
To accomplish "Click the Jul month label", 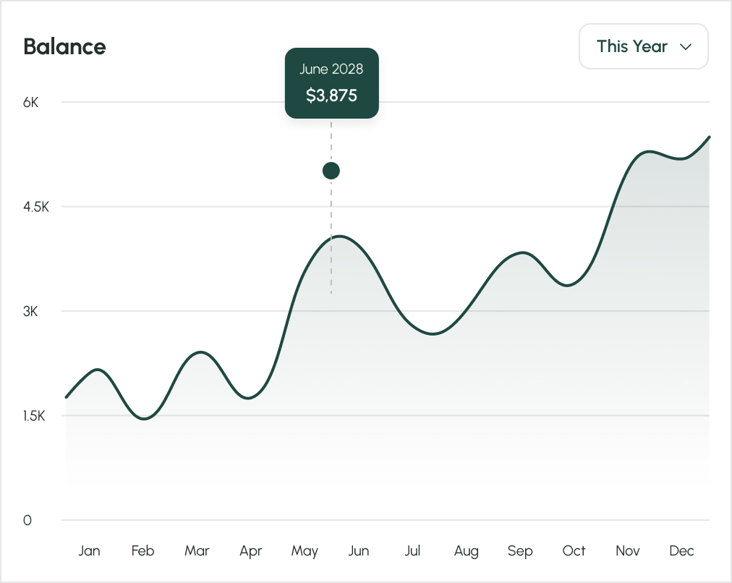I will pyautogui.click(x=412, y=550).
